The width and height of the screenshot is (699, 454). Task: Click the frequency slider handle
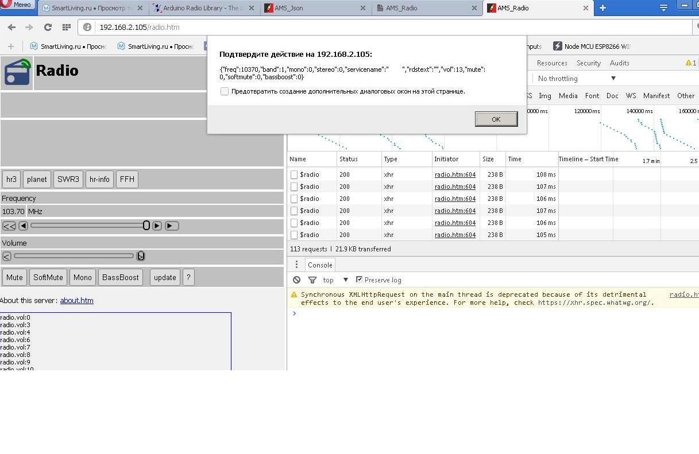click(146, 226)
